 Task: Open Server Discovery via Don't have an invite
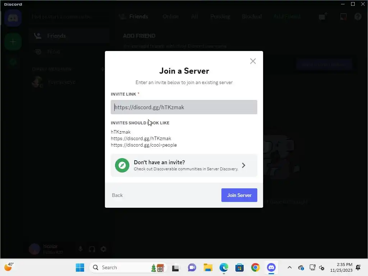pos(184,165)
